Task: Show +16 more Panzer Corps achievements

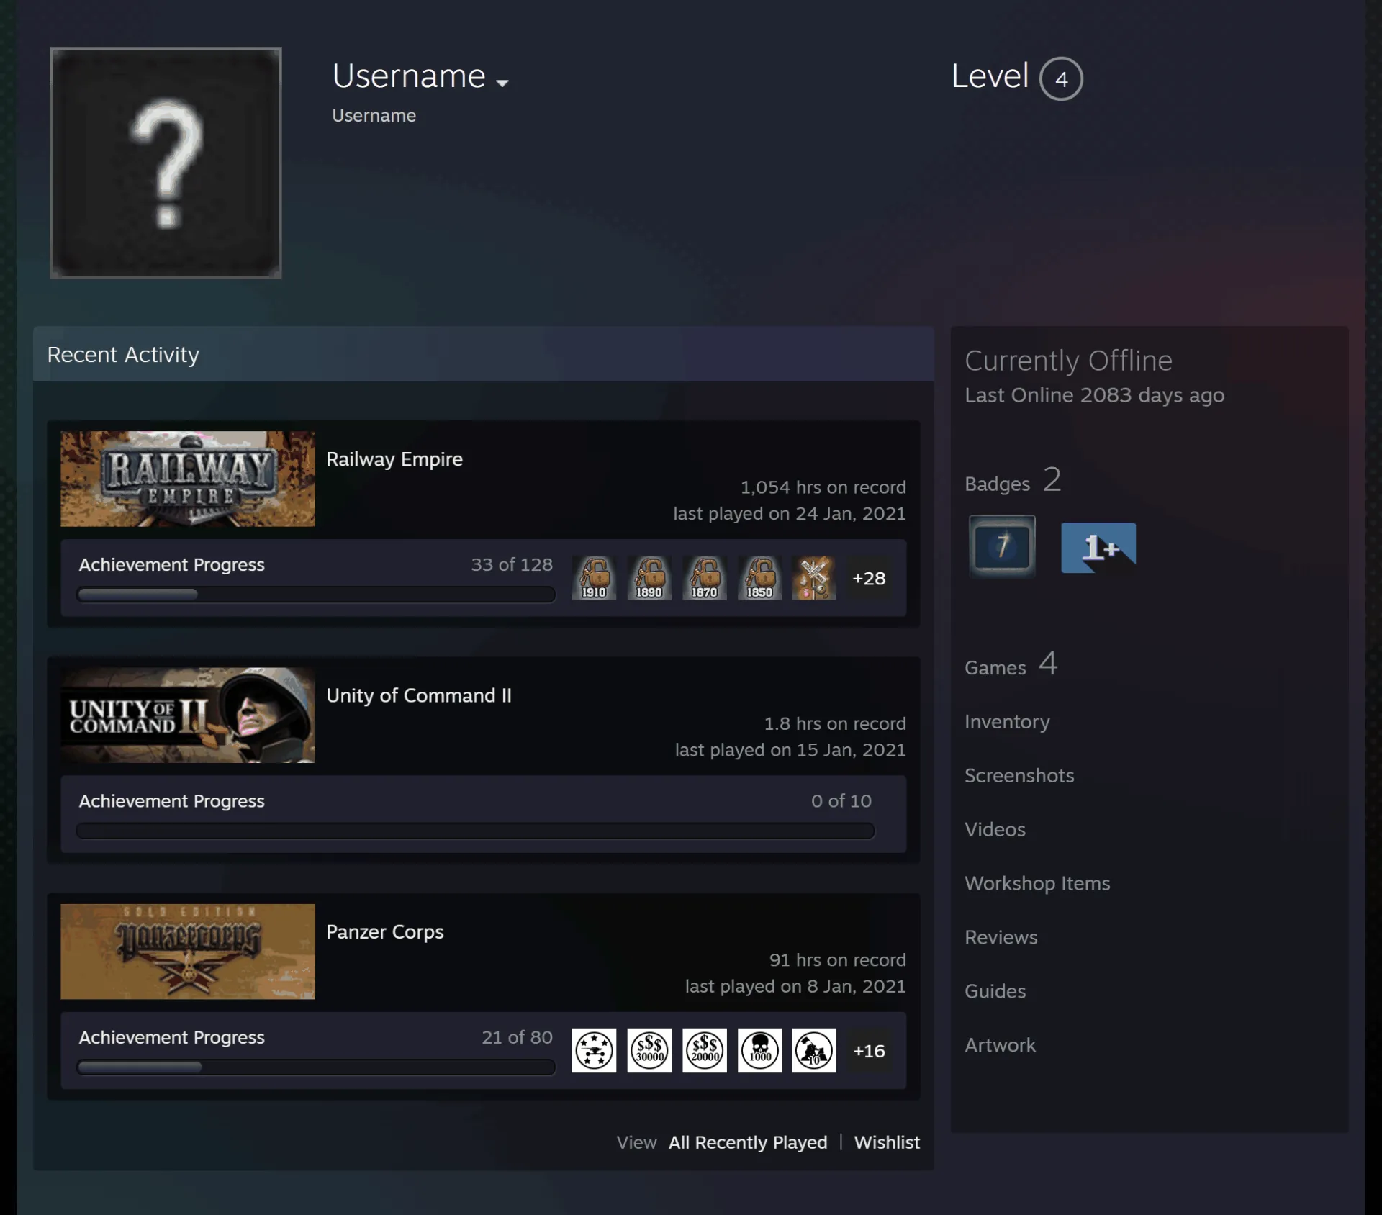Action: 869,1052
